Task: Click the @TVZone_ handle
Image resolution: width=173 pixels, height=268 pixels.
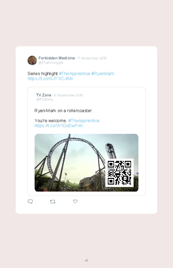Action: pos(45,99)
